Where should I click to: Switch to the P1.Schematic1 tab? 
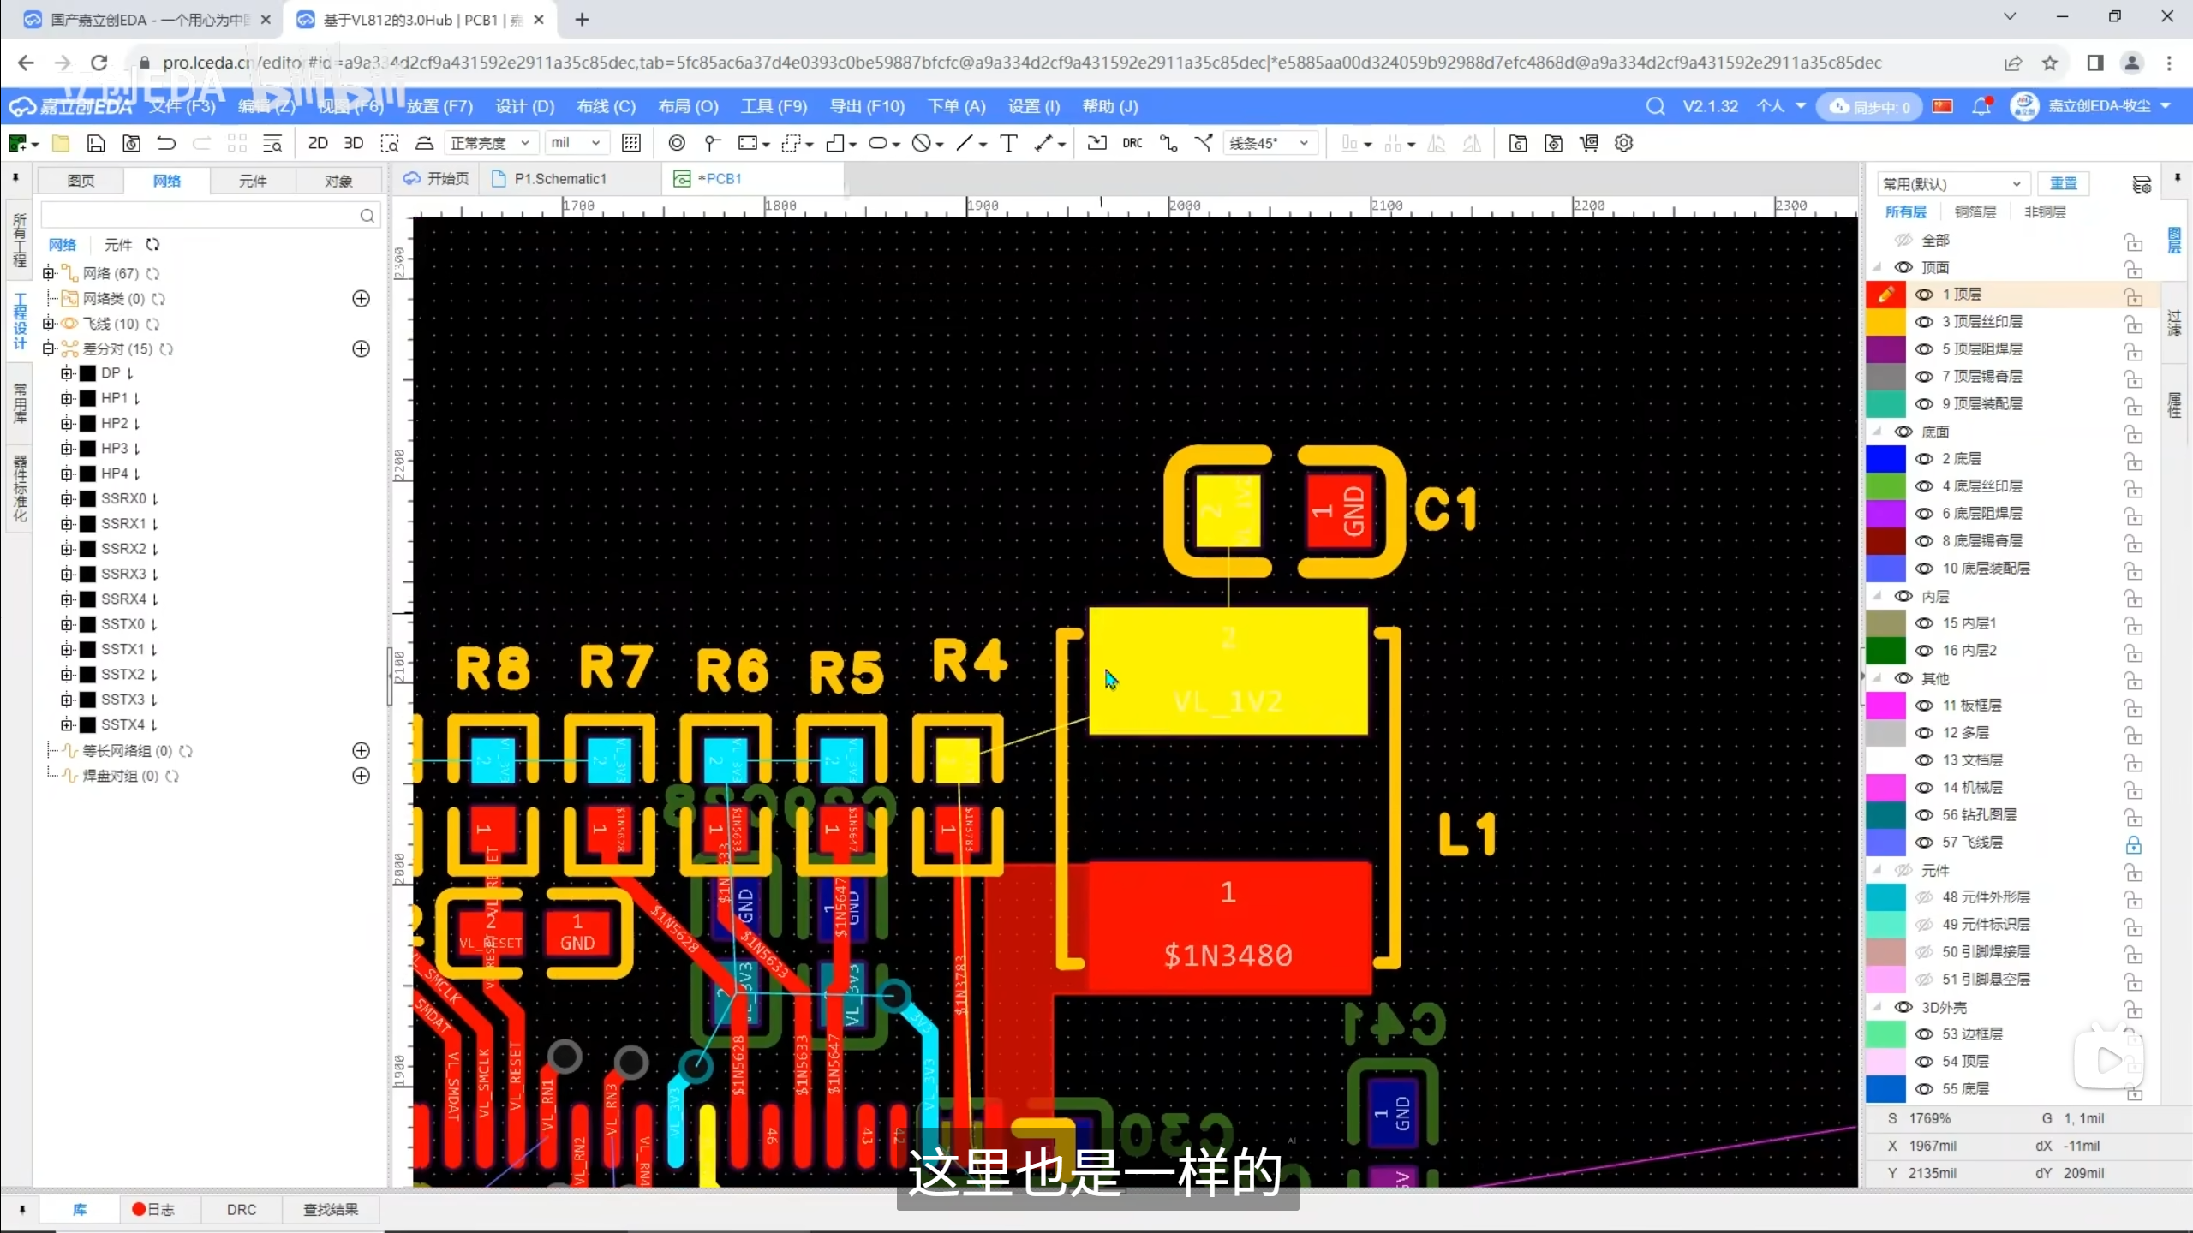coord(559,179)
